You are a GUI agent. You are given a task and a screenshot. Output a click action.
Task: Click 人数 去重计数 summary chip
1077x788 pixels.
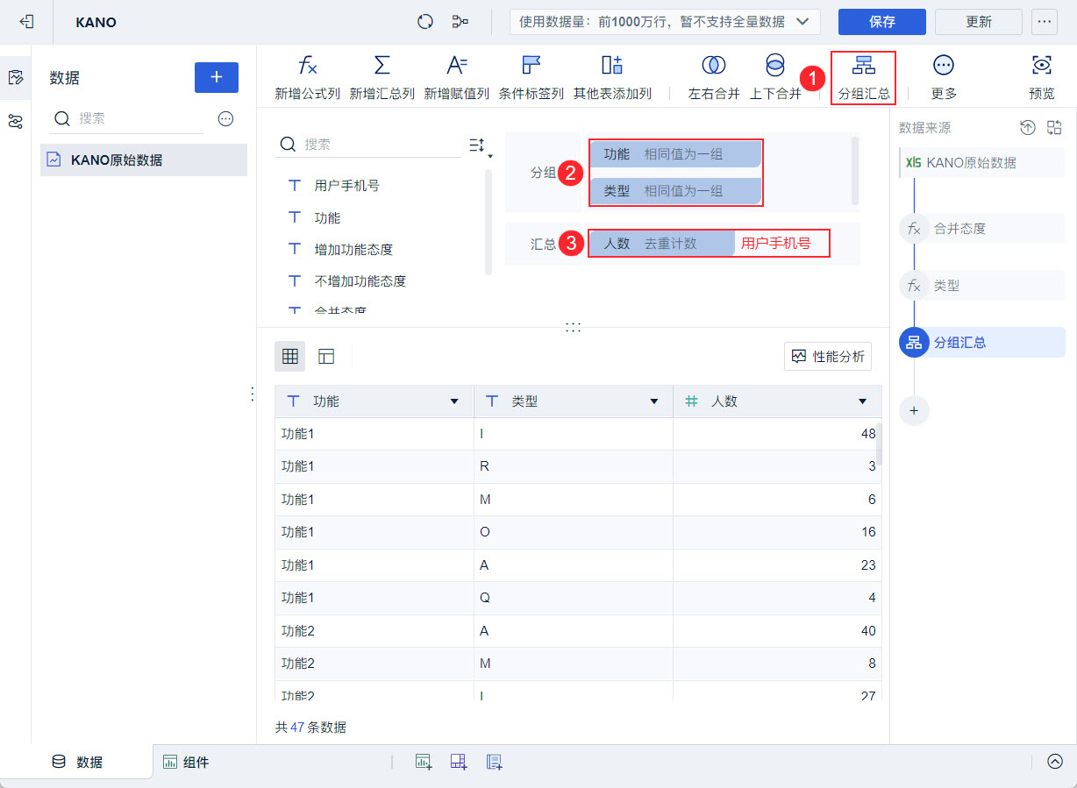pyautogui.click(x=661, y=243)
